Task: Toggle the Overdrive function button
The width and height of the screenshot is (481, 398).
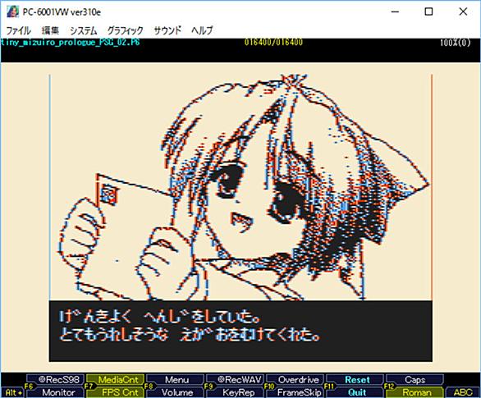Action: click(295, 380)
